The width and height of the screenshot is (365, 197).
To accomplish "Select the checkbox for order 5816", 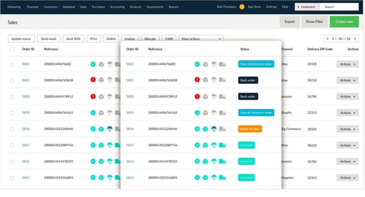I will click(x=12, y=162).
